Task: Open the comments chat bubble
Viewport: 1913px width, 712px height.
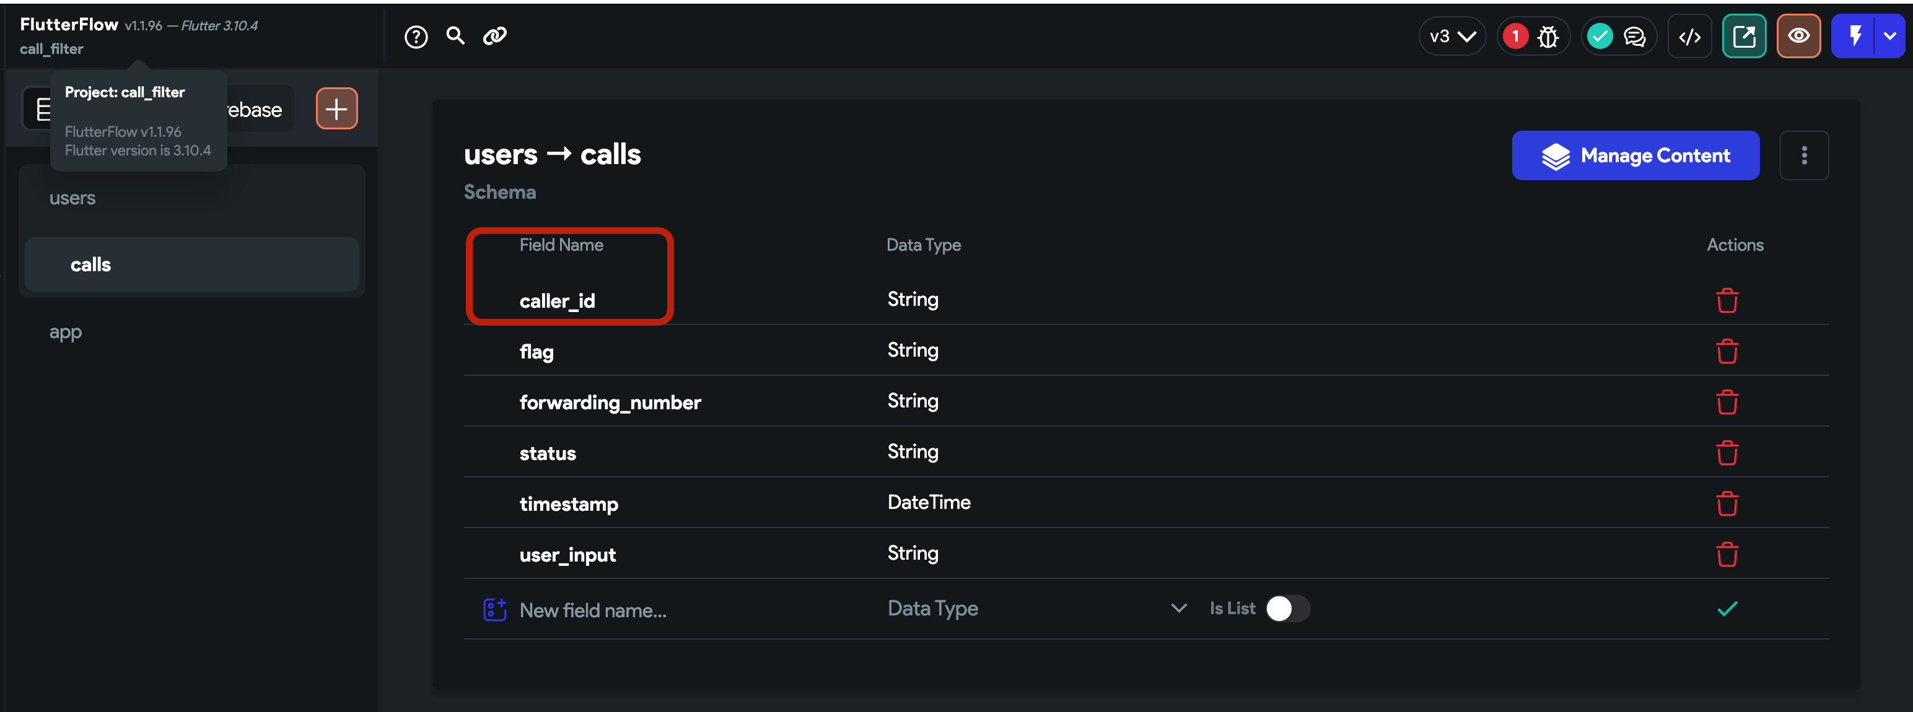Action: click(1634, 36)
